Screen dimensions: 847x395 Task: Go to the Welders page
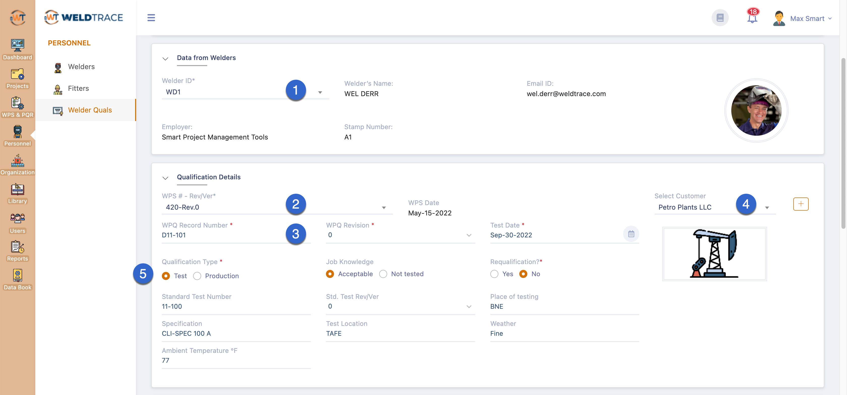coord(81,67)
